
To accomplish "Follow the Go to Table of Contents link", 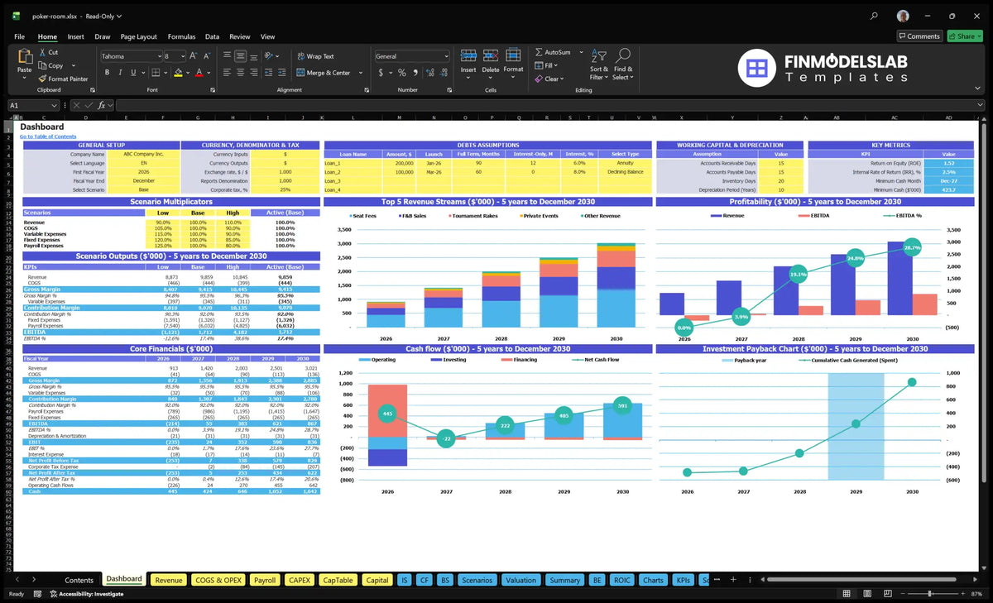I will pos(48,136).
